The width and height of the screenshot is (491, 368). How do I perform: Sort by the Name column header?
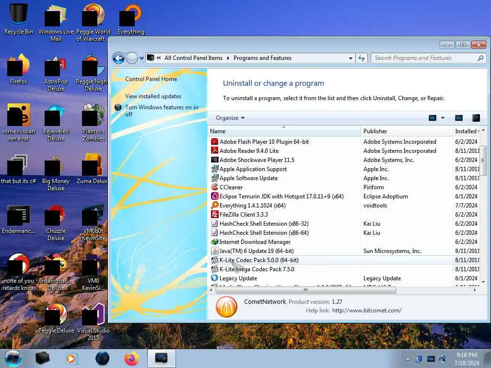(x=284, y=131)
